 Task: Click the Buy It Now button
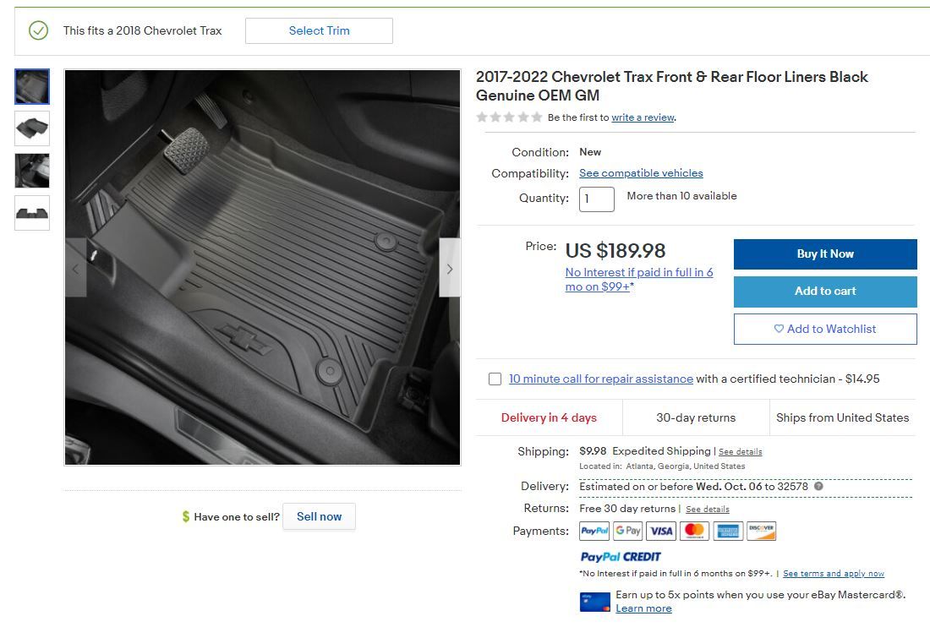coord(825,254)
